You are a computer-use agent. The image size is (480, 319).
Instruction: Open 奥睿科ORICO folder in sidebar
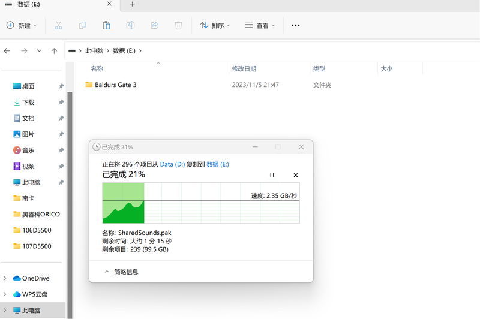point(37,214)
